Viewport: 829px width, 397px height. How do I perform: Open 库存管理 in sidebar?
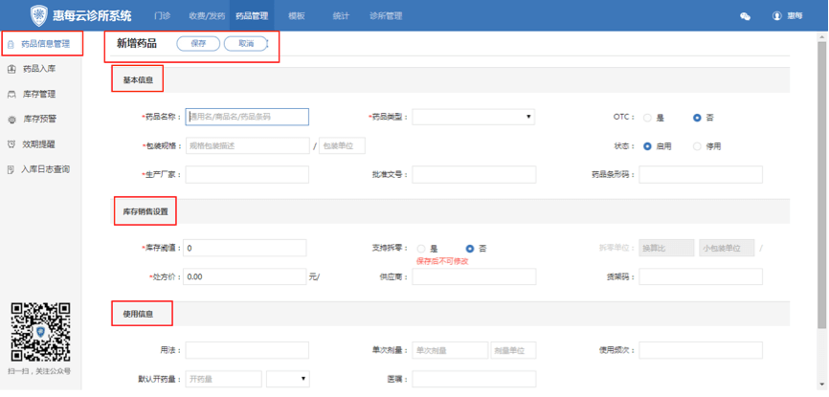(41, 94)
